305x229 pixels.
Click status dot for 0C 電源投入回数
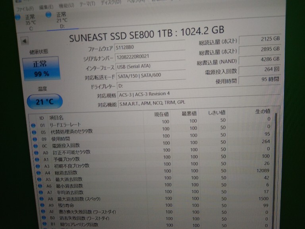pyautogui.click(x=36, y=146)
